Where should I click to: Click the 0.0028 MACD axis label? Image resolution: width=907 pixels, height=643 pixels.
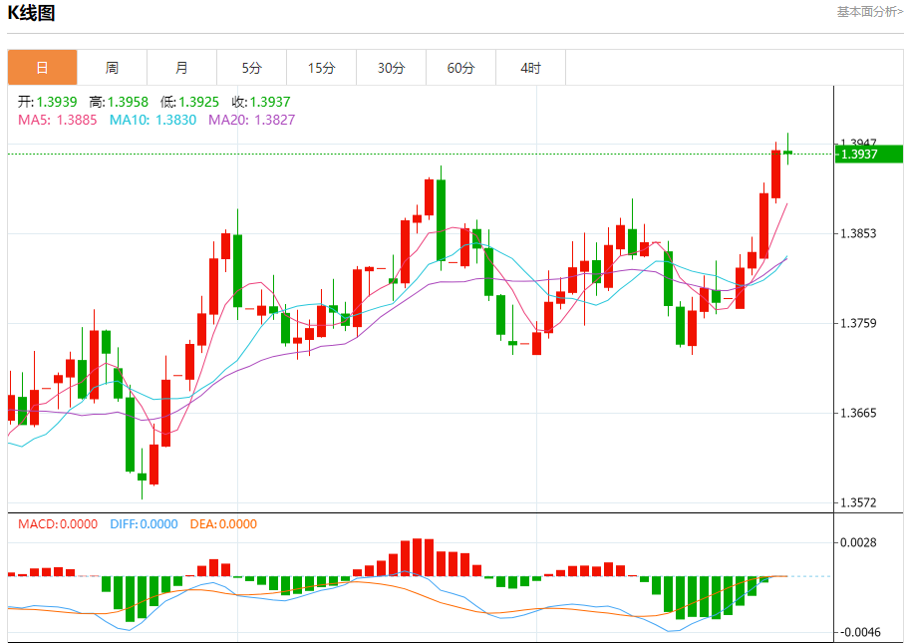coord(858,543)
